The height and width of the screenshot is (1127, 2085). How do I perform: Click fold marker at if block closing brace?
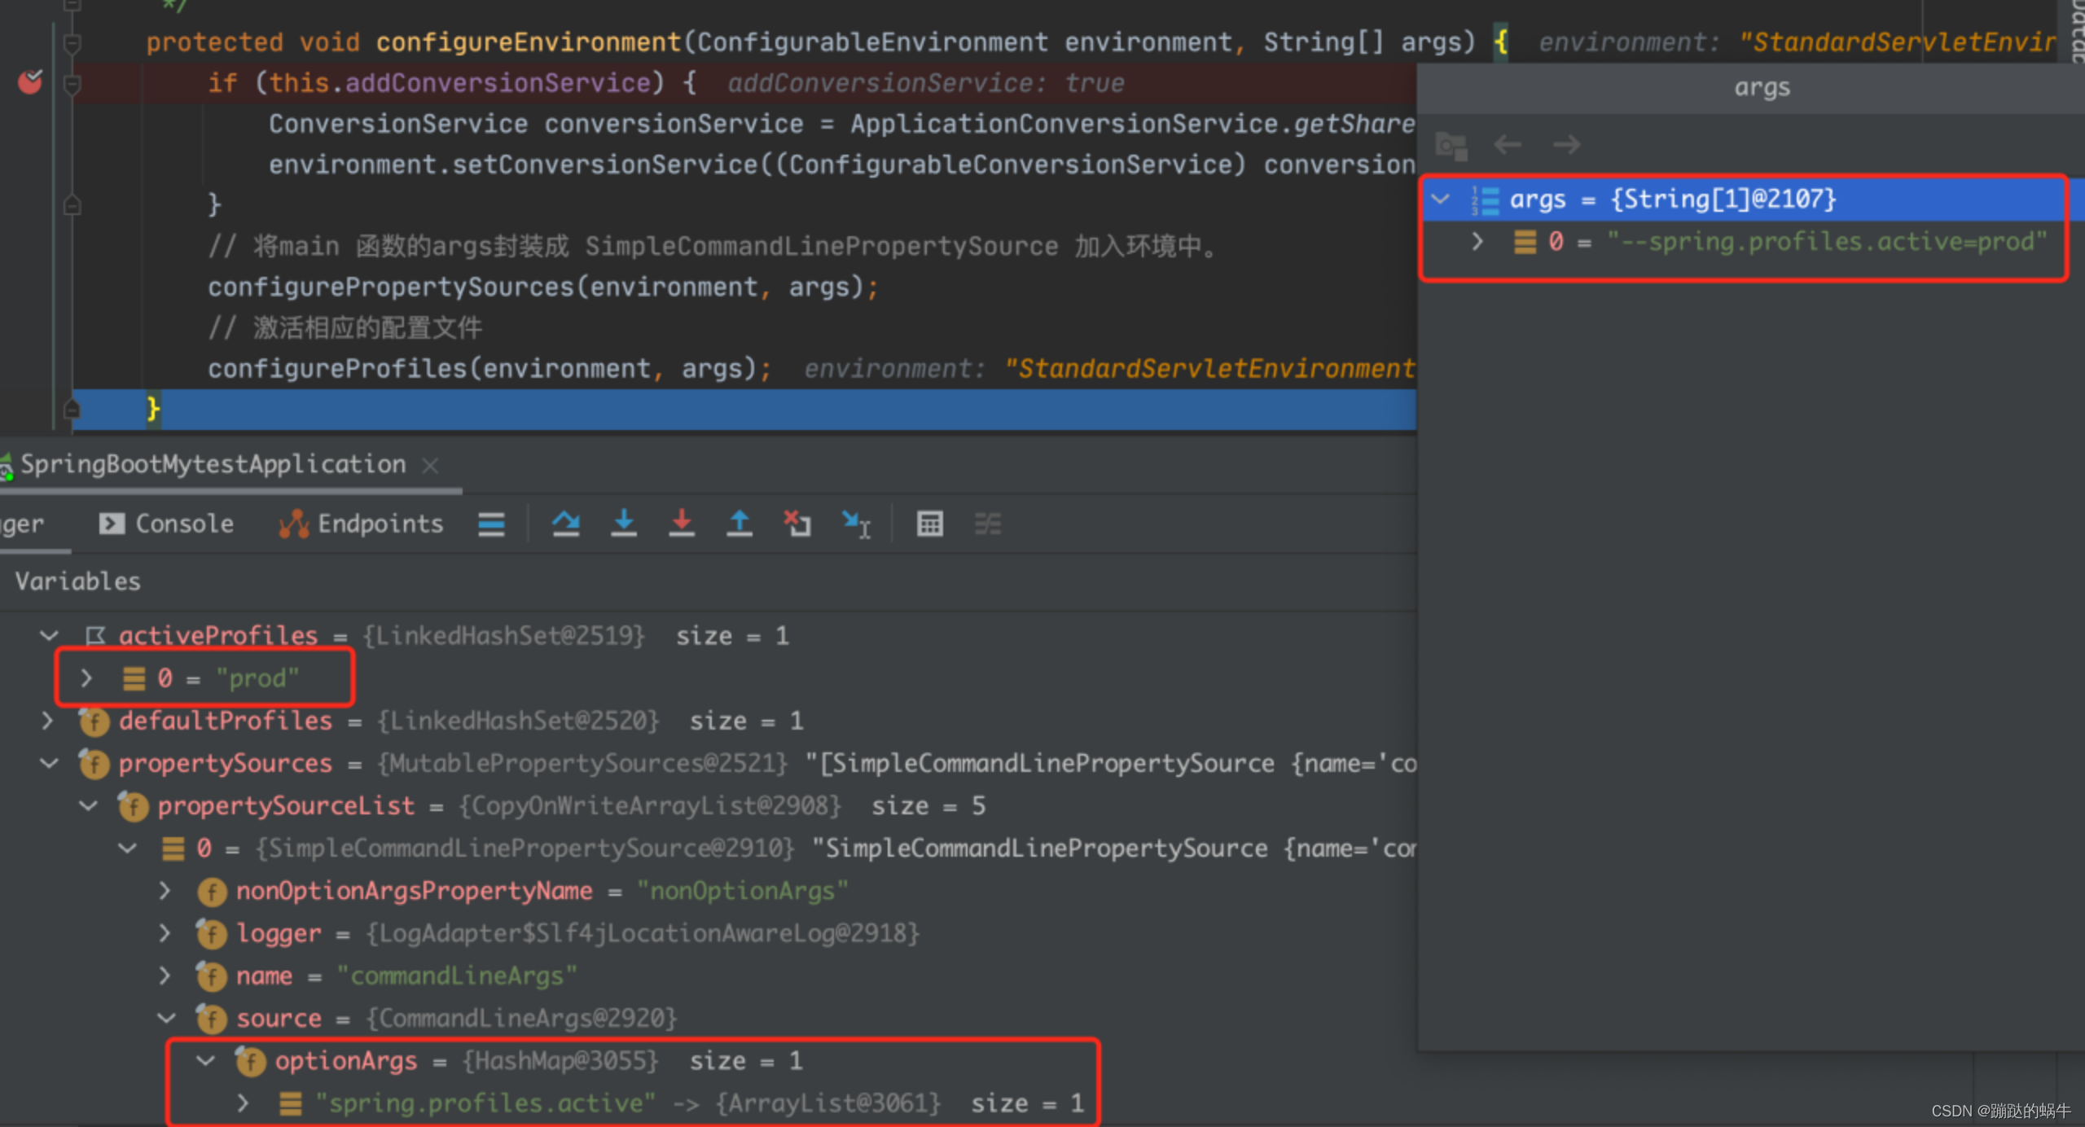click(x=72, y=205)
